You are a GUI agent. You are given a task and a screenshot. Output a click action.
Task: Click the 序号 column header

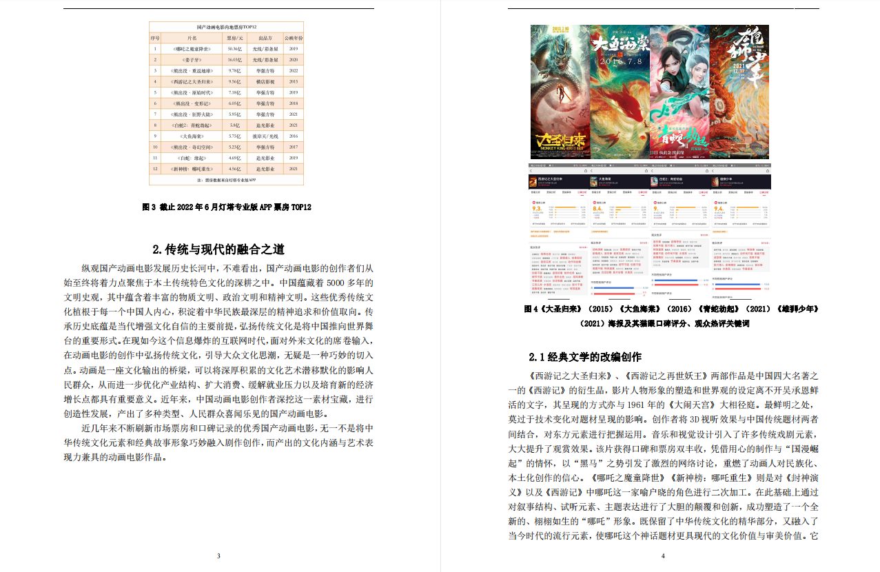[x=155, y=38]
